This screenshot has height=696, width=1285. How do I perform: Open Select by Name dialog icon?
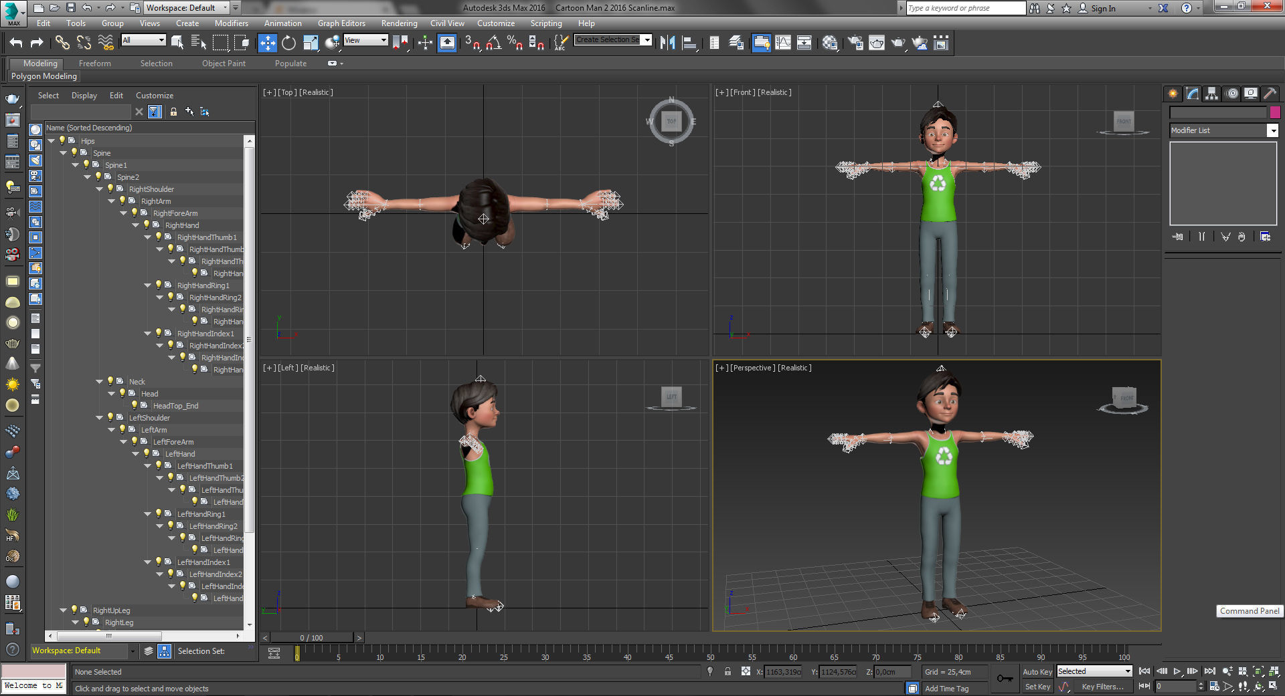coord(199,43)
